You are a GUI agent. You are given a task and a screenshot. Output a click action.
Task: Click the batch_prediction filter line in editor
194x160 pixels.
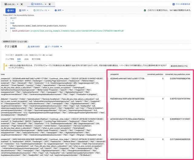[68, 31]
